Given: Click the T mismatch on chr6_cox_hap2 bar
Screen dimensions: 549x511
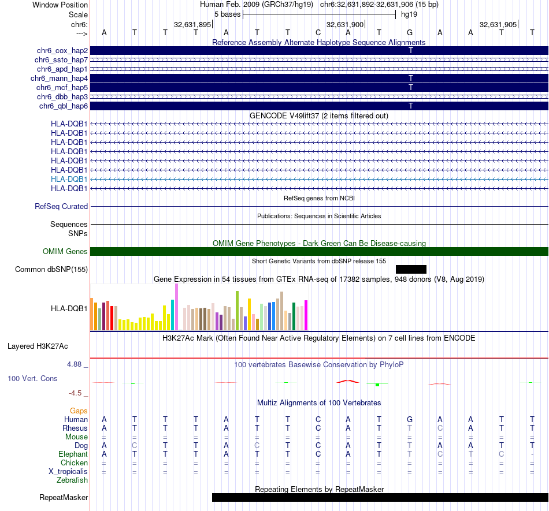Looking at the screenshot, I should 411,51.
